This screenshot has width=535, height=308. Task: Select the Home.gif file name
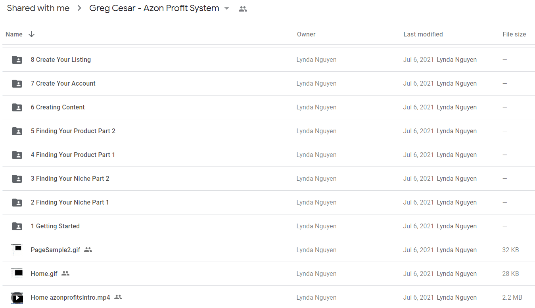point(44,274)
